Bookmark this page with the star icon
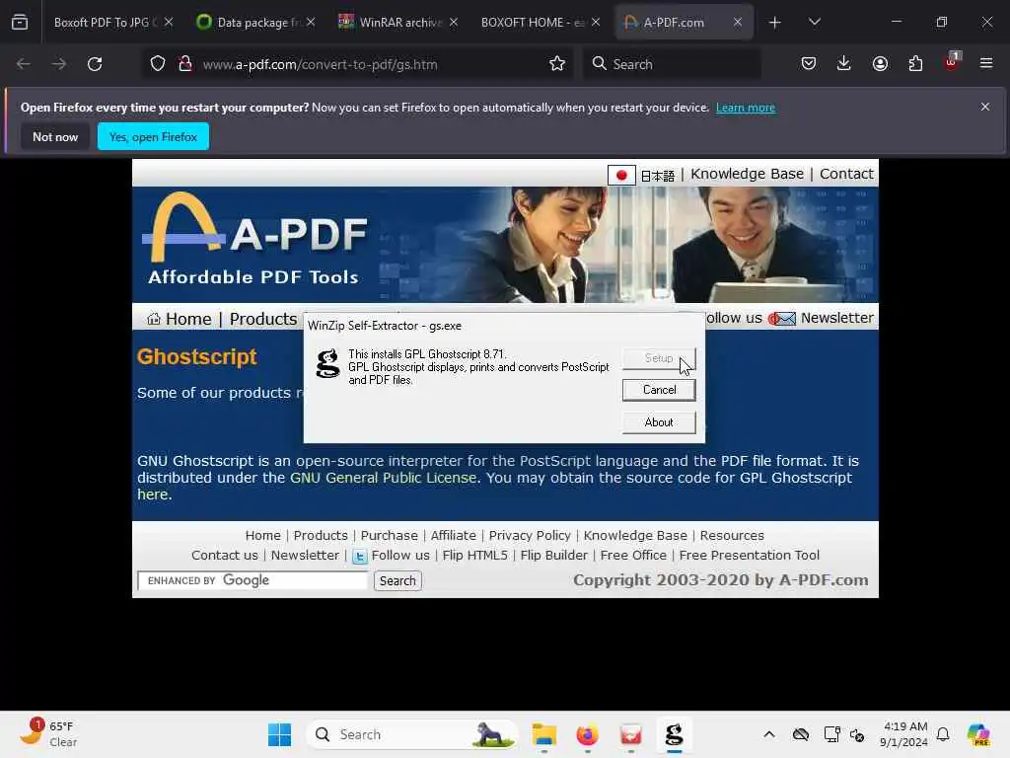 (x=557, y=63)
